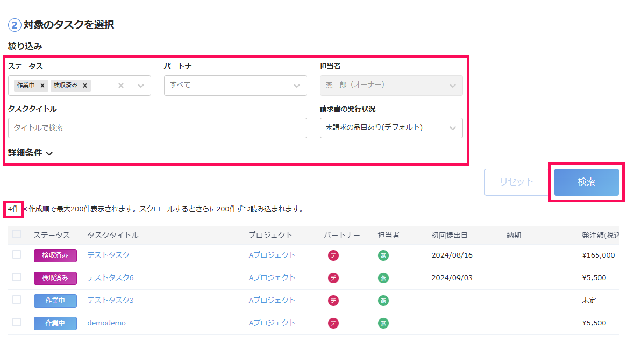Click the date 2024/08/16

point(452,255)
